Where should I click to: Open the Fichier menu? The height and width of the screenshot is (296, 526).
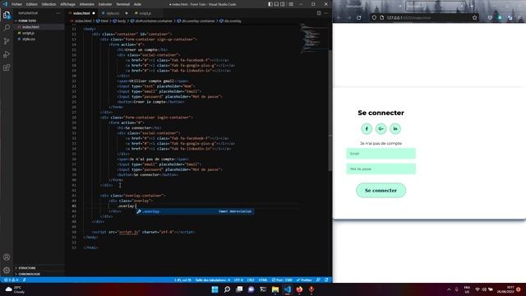coord(16,4)
